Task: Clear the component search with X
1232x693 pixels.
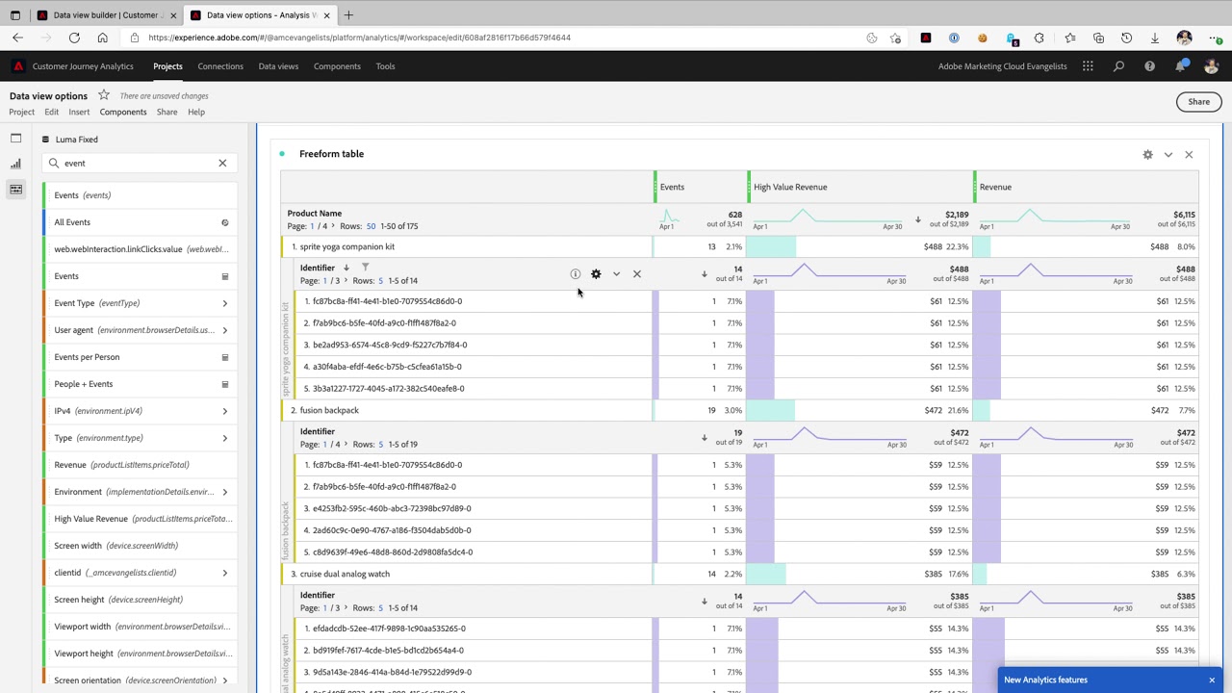Action: [x=222, y=163]
